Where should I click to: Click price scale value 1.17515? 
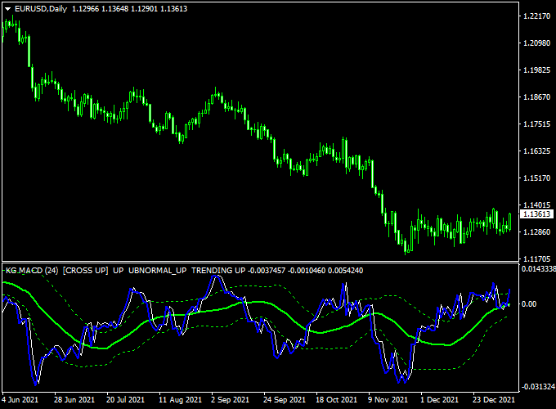click(x=537, y=124)
